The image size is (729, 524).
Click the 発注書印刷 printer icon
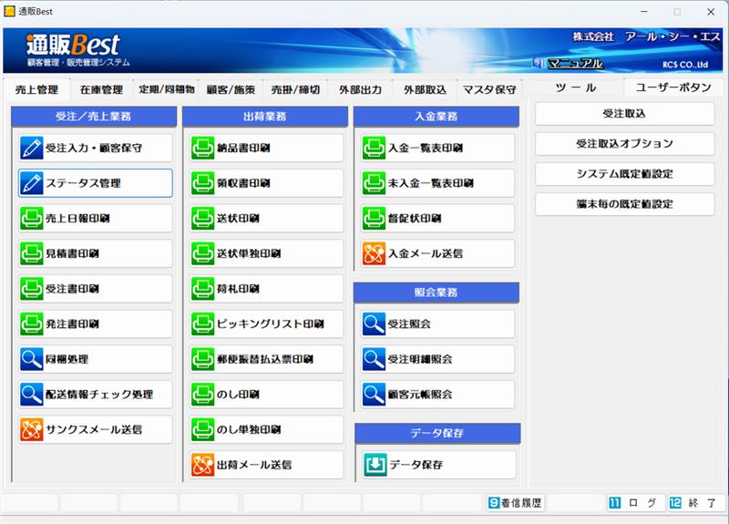[x=32, y=324]
